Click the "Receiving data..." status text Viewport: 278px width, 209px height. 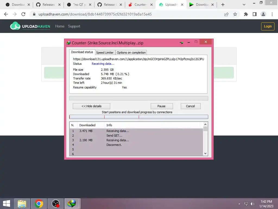(103, 64)
